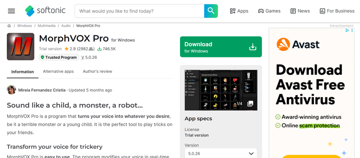Click 'Trial version' under License
This screenshot has width=360, height=158.
point(197,135)
